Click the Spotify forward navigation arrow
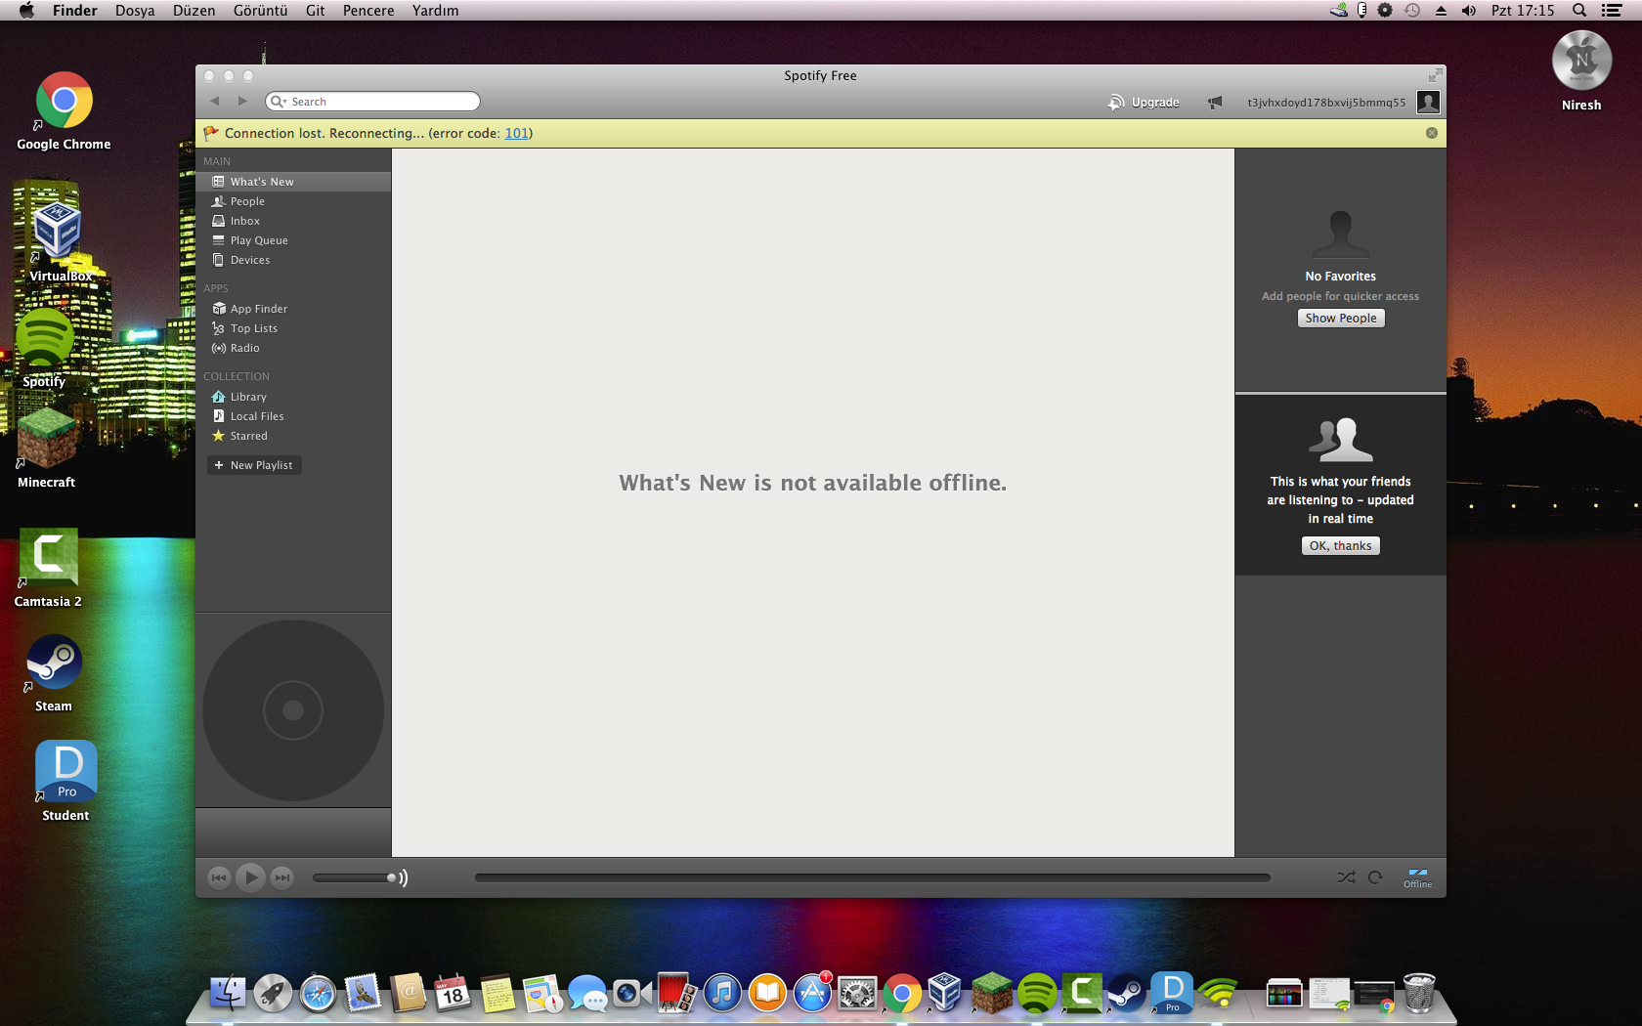 point(242,102)
